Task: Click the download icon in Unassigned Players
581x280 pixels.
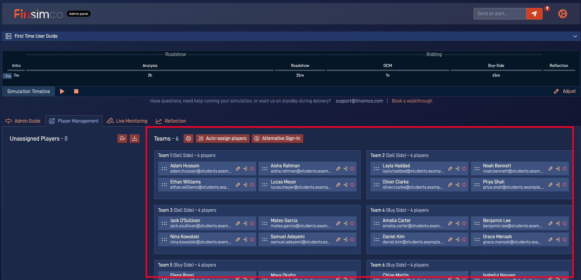Action: (134, 138)
